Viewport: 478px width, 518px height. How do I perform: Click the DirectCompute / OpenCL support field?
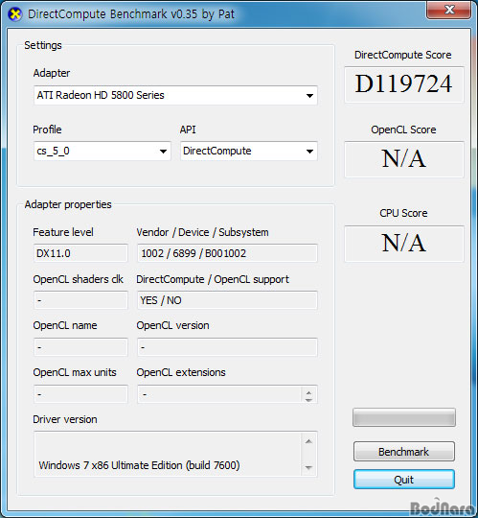(227, 300)
